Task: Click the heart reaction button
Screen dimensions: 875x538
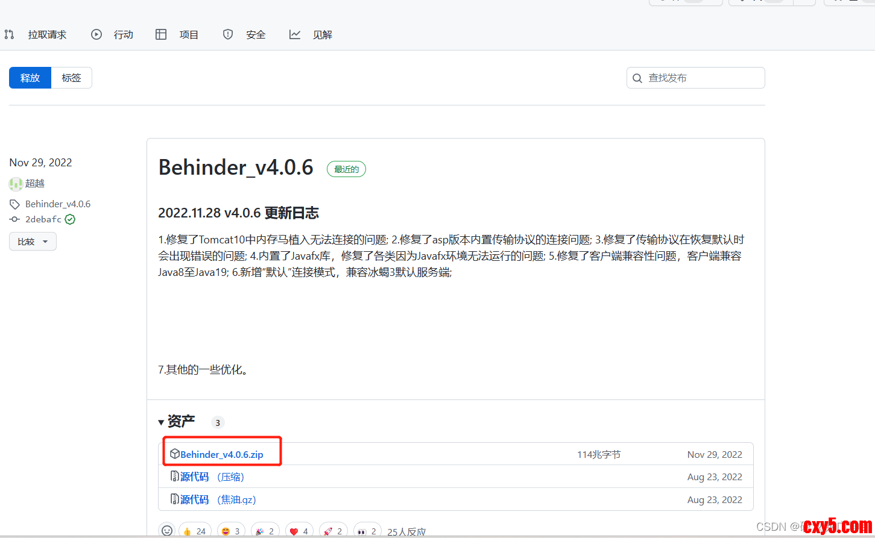Action: click(300, 531)
